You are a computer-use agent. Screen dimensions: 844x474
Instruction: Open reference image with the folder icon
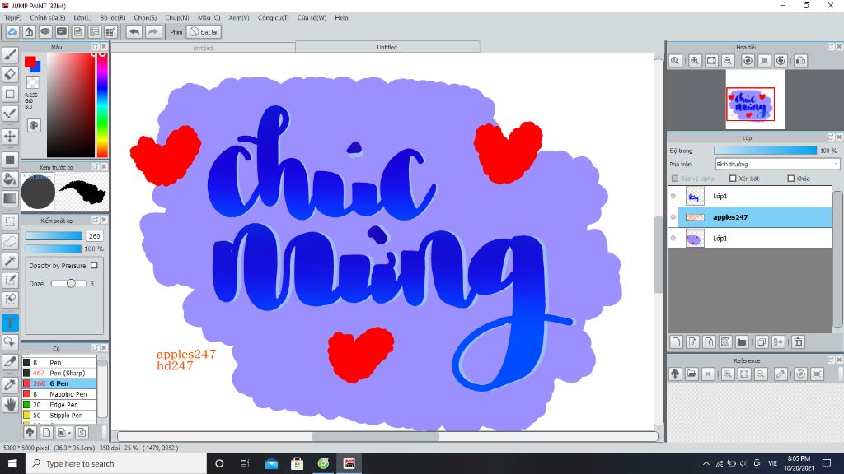[x=692, y=374]
